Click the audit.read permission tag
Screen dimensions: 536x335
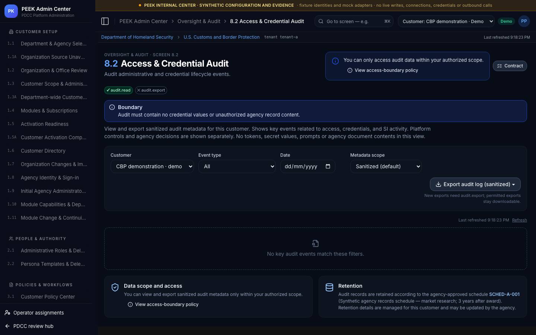118,90
